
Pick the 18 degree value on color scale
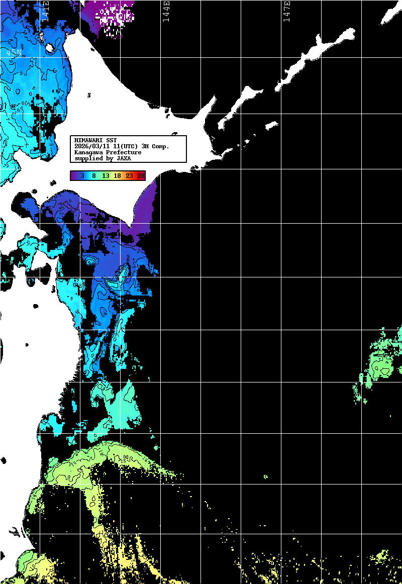(117, 175)
